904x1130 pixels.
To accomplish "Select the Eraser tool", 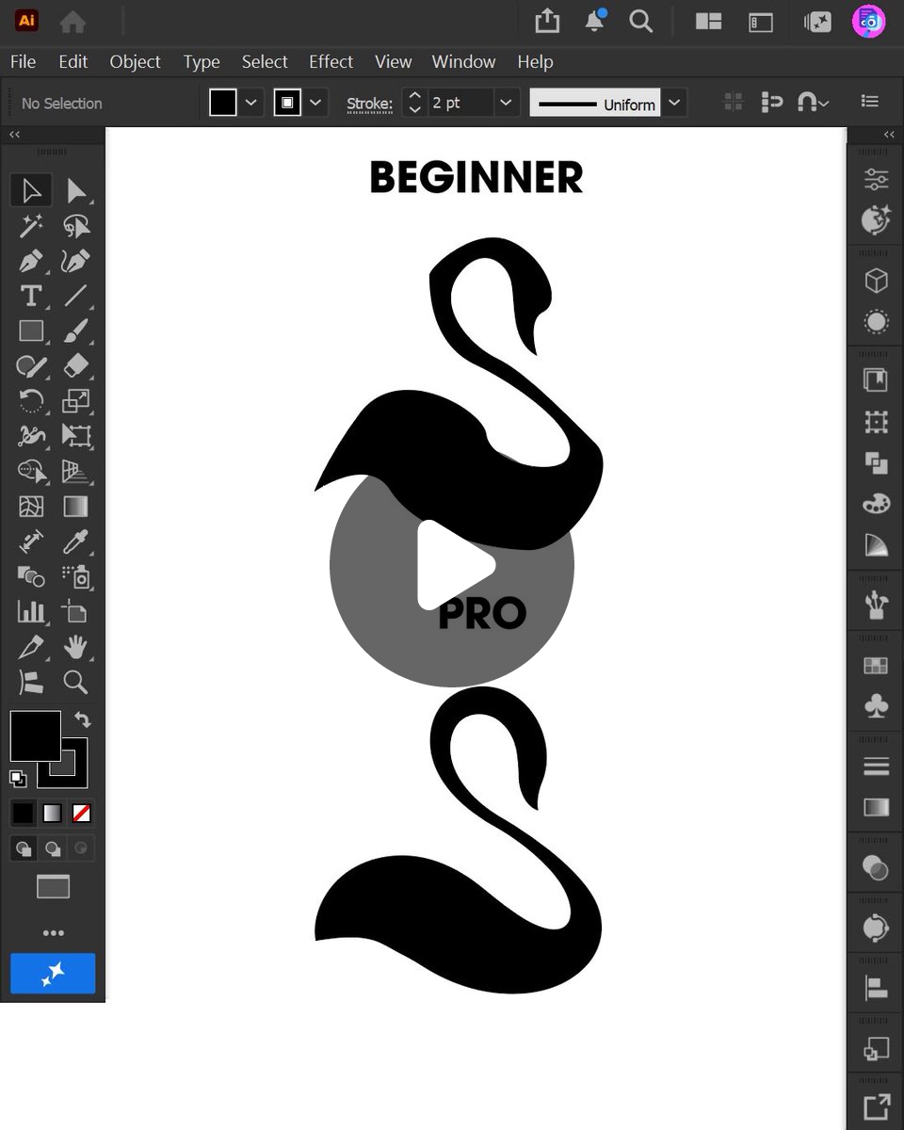I will coord(75,365).
